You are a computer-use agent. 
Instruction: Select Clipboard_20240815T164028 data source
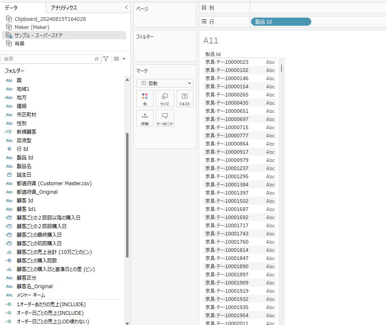click(x=50, y=19)
